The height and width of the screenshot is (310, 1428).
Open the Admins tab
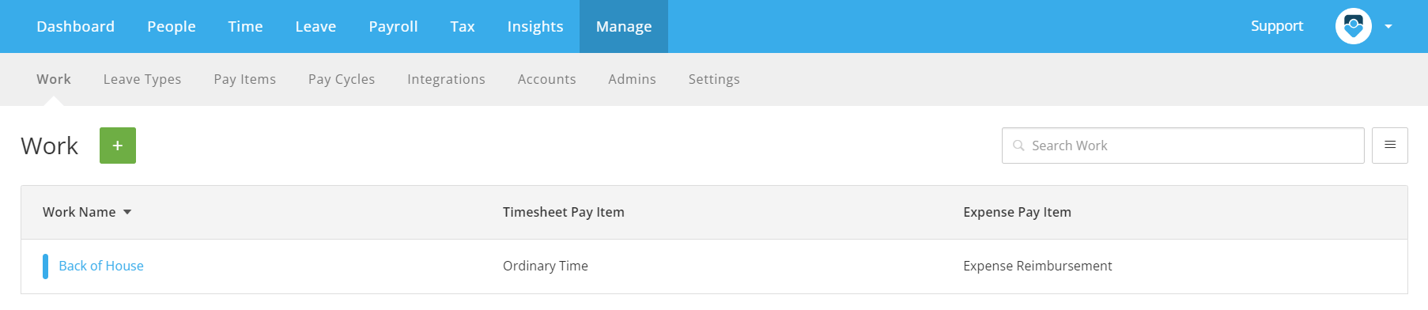point(632,79)
